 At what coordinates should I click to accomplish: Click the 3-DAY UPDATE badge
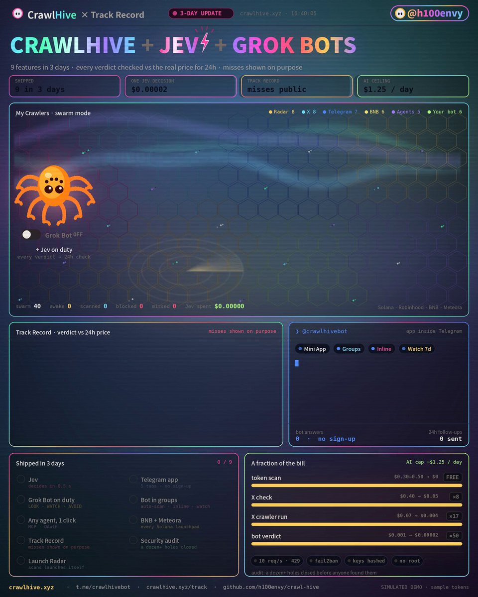point(201,13)
